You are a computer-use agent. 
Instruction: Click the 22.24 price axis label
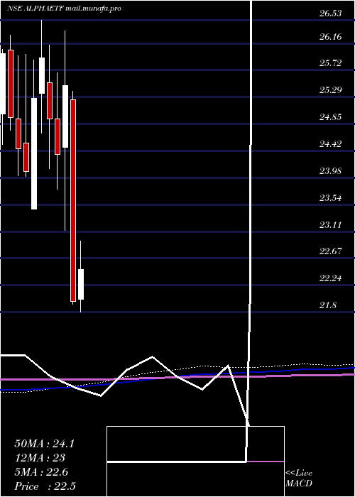click(331, 278)
